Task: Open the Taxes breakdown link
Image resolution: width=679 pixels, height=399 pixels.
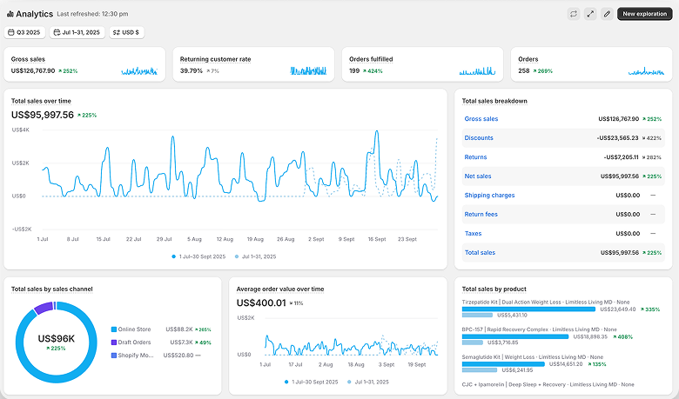Action: (473, 234)
